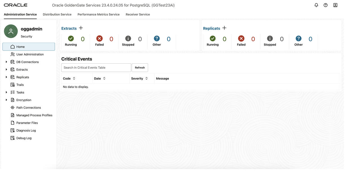The height and width of the screenshot is (171, 348).
Task: Click the Tasks checklist icon
Action: [x=12, y=92]
